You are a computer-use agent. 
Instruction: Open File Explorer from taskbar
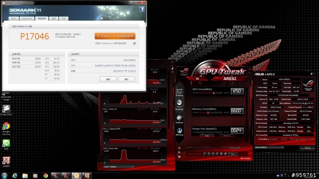point(25,176)
